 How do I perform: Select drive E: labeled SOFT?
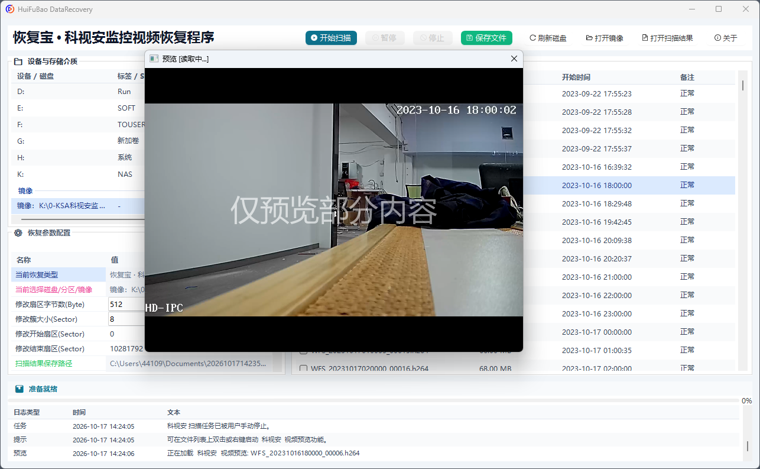coord(78,108)
